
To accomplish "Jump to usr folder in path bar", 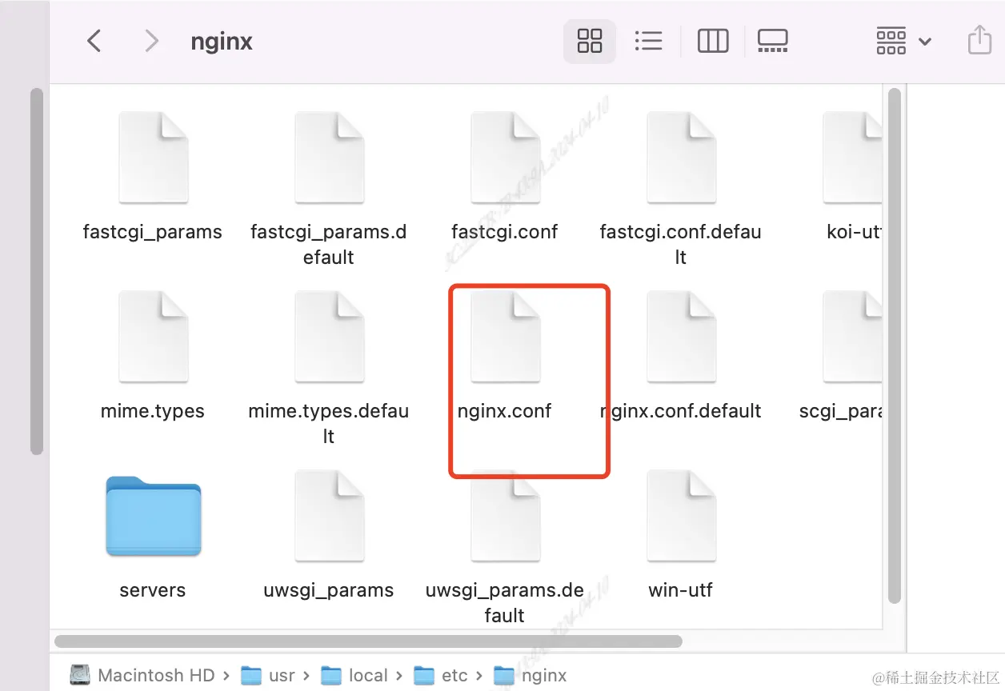I will [x=268, y=676].
